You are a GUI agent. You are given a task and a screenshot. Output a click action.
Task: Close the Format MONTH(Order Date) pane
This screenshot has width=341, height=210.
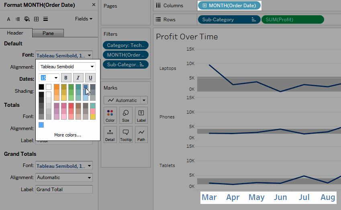(94, 5)
